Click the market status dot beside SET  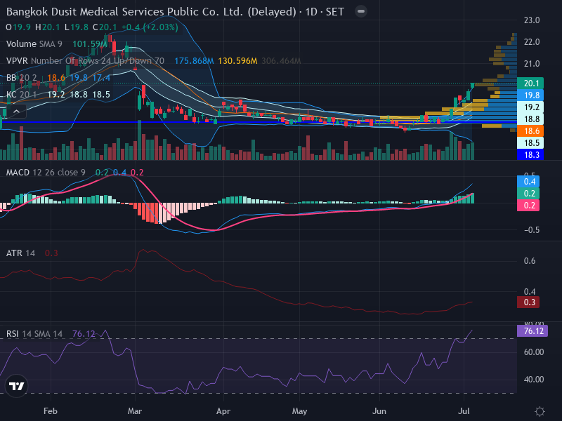coord(361,11)
